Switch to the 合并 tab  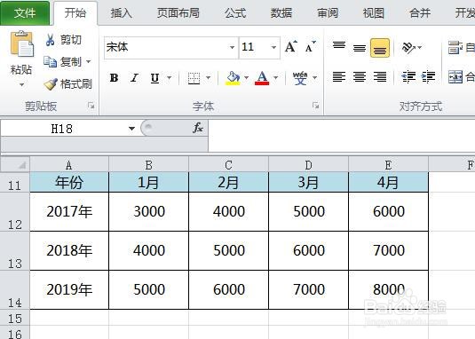(x=420, y=13)
